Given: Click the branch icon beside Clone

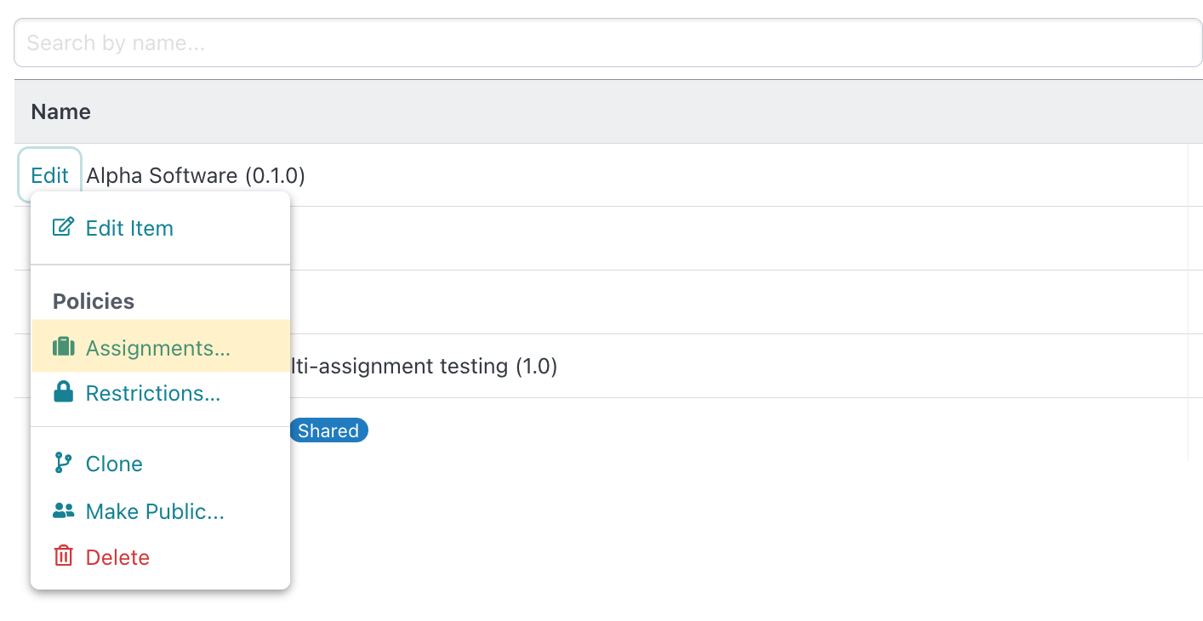Looking at the screenshot, I should [63, 463].
